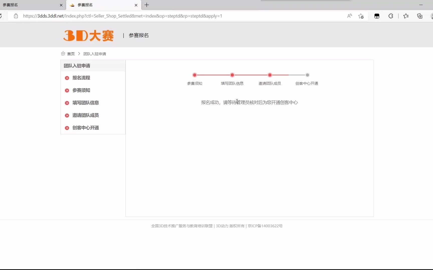Click the 3D大赛 logo

point(88,35)
